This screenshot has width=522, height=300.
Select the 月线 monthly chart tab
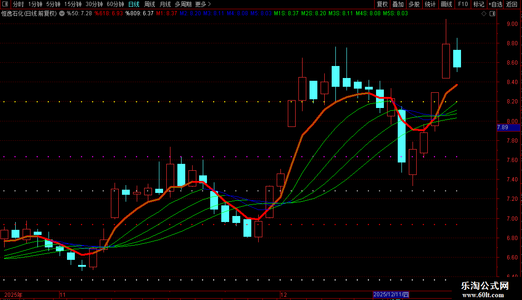[x=165, y=4]
